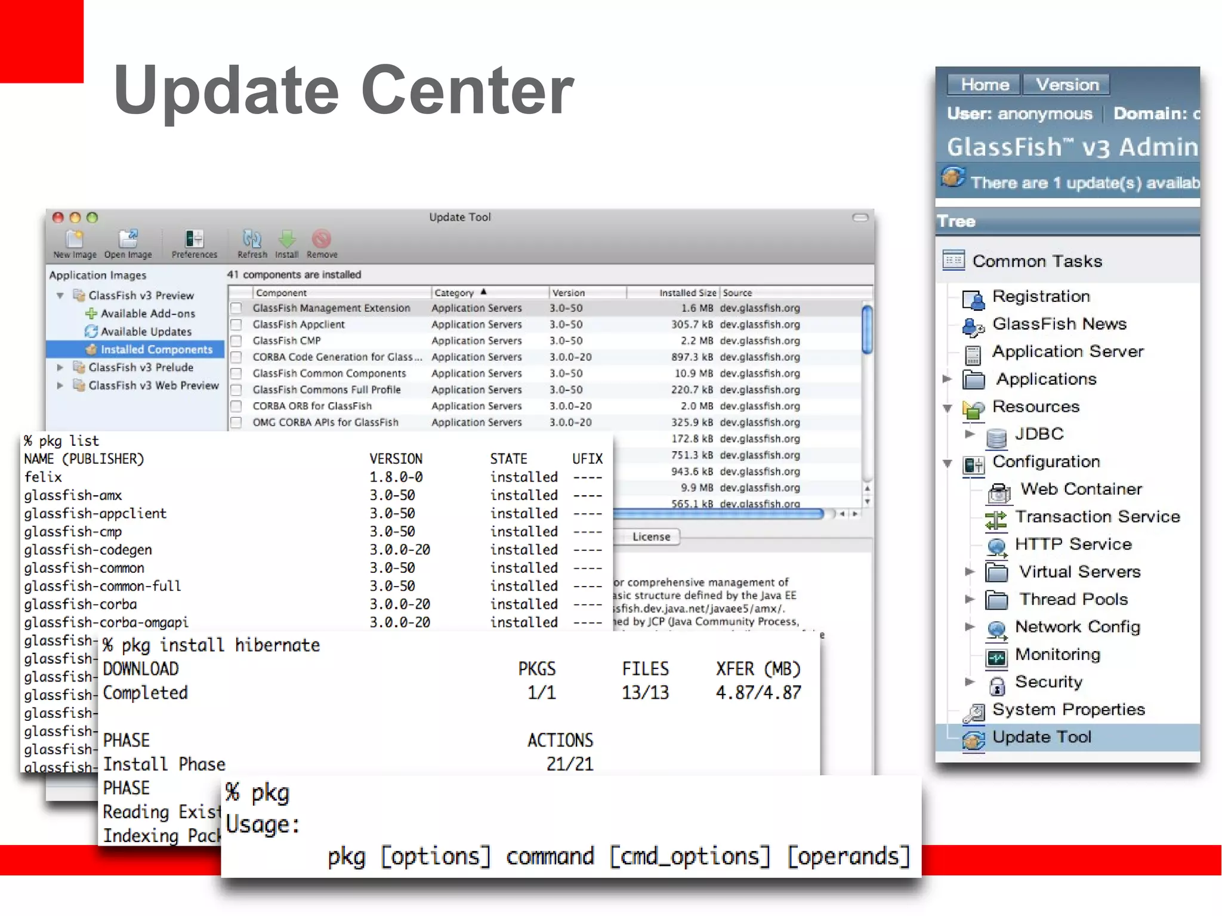Expand the Thread Pools node
Viewport: 1222px width, 916px height.
tap(970, 599)
